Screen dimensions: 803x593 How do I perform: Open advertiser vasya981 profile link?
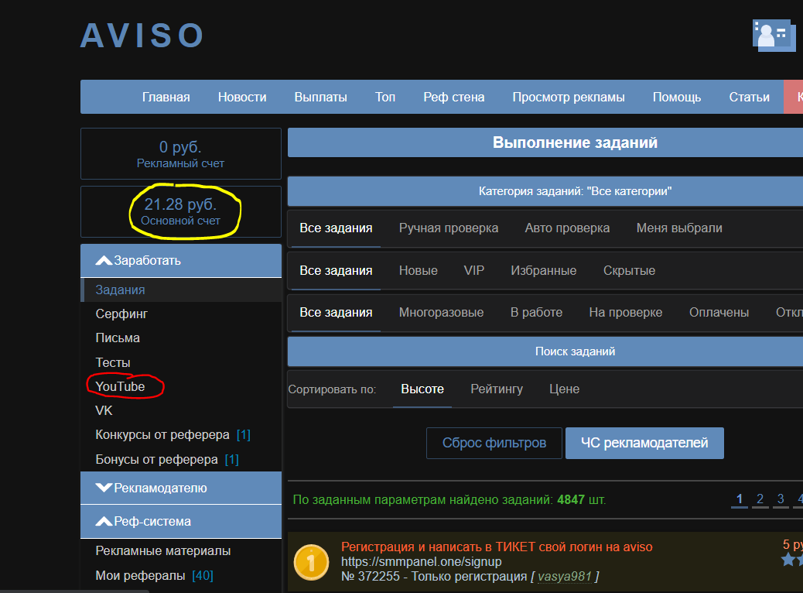coord(565,577)
